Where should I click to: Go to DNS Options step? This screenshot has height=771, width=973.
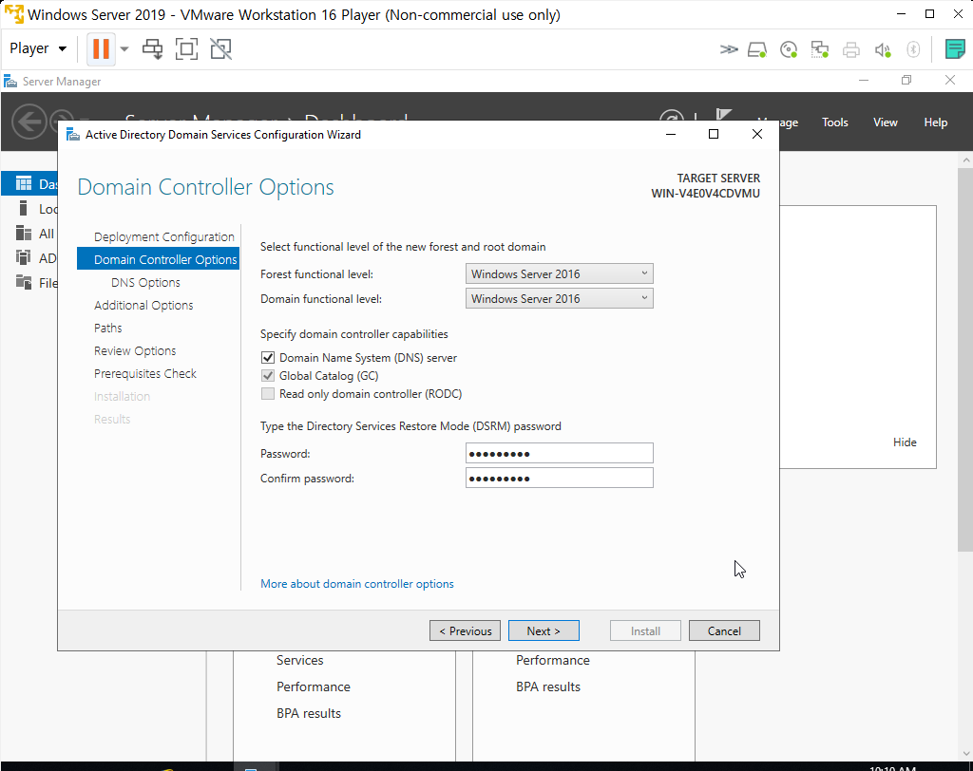click(145, 282)
